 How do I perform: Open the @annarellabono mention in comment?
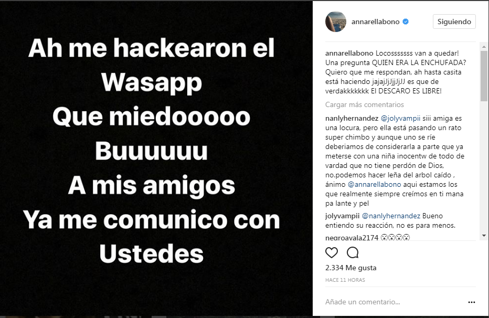coord(374,185)
